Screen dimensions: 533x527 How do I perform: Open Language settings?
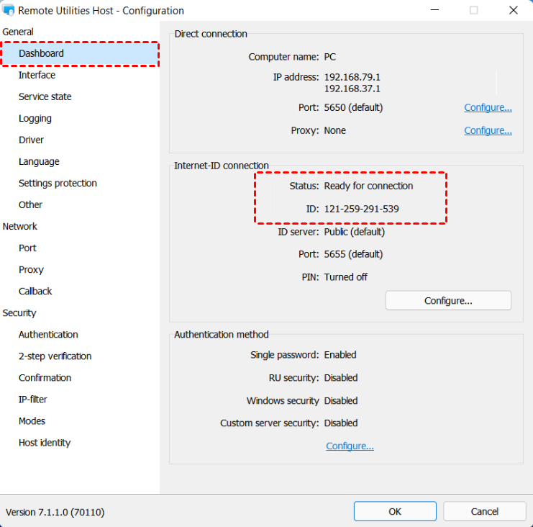click(39, 161)
